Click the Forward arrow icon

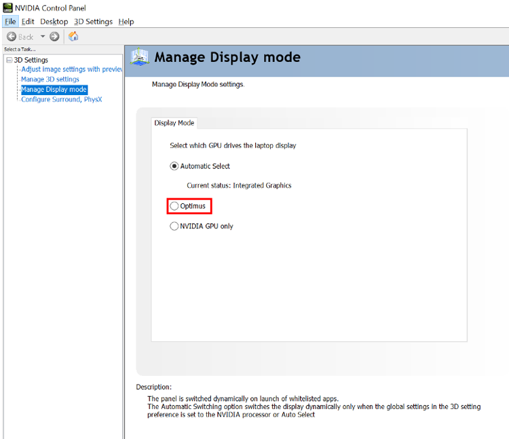pyautogui.click(x=54, y=37)
